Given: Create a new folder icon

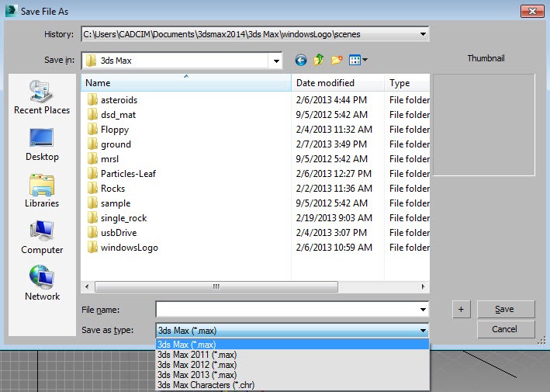Looking at the screenshot, I should [x=337, y=60].
